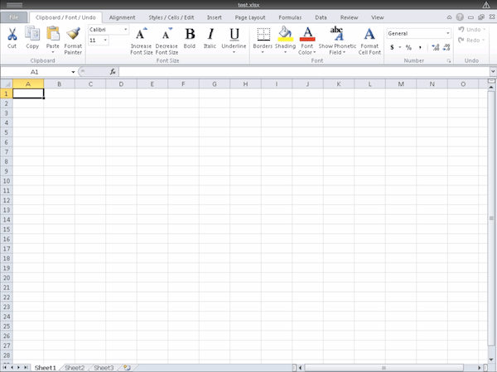Click the yellow Shading color bucket
Image resolution: width=497 pixels, height=372 pixels.
[x=285, y=34]
